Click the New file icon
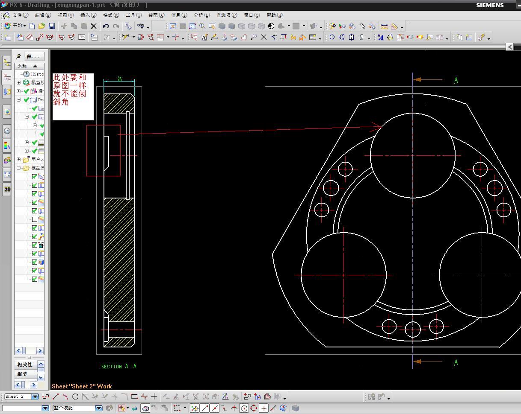The width and height of the screenshot is (521, 414). click(32, 26)
